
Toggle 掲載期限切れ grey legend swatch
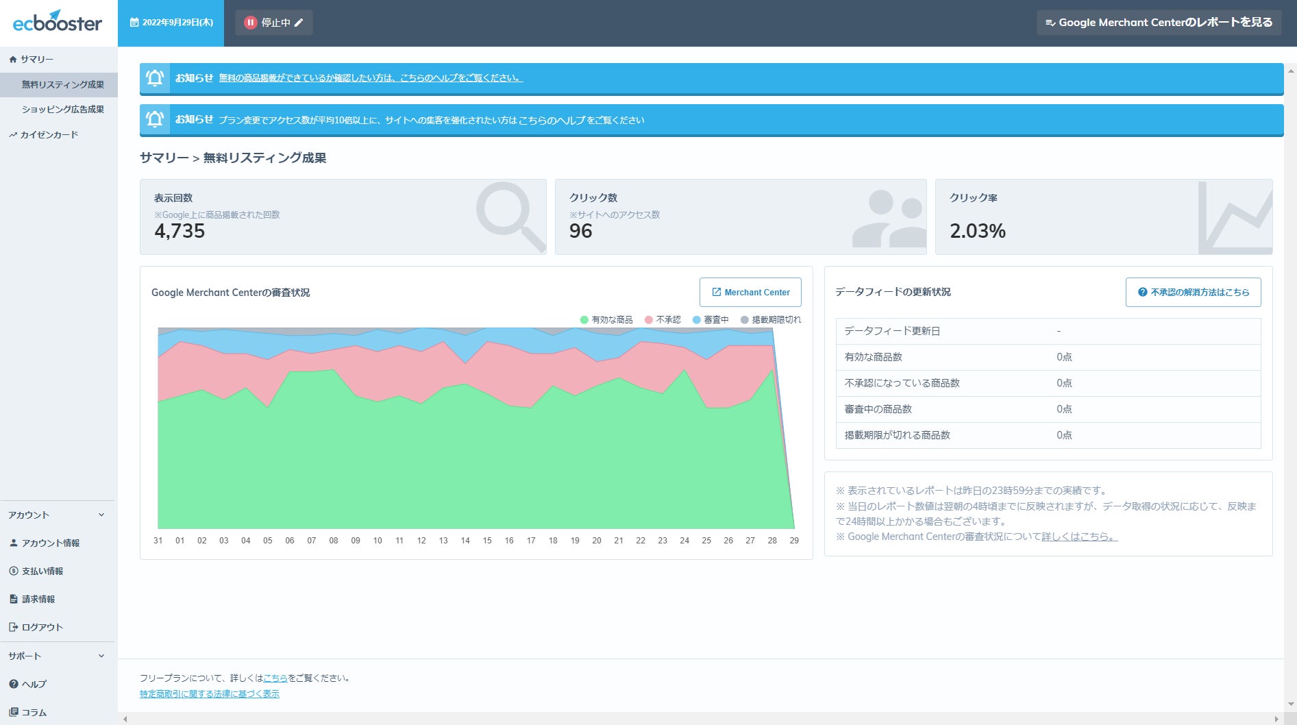(x=745, y=320)
